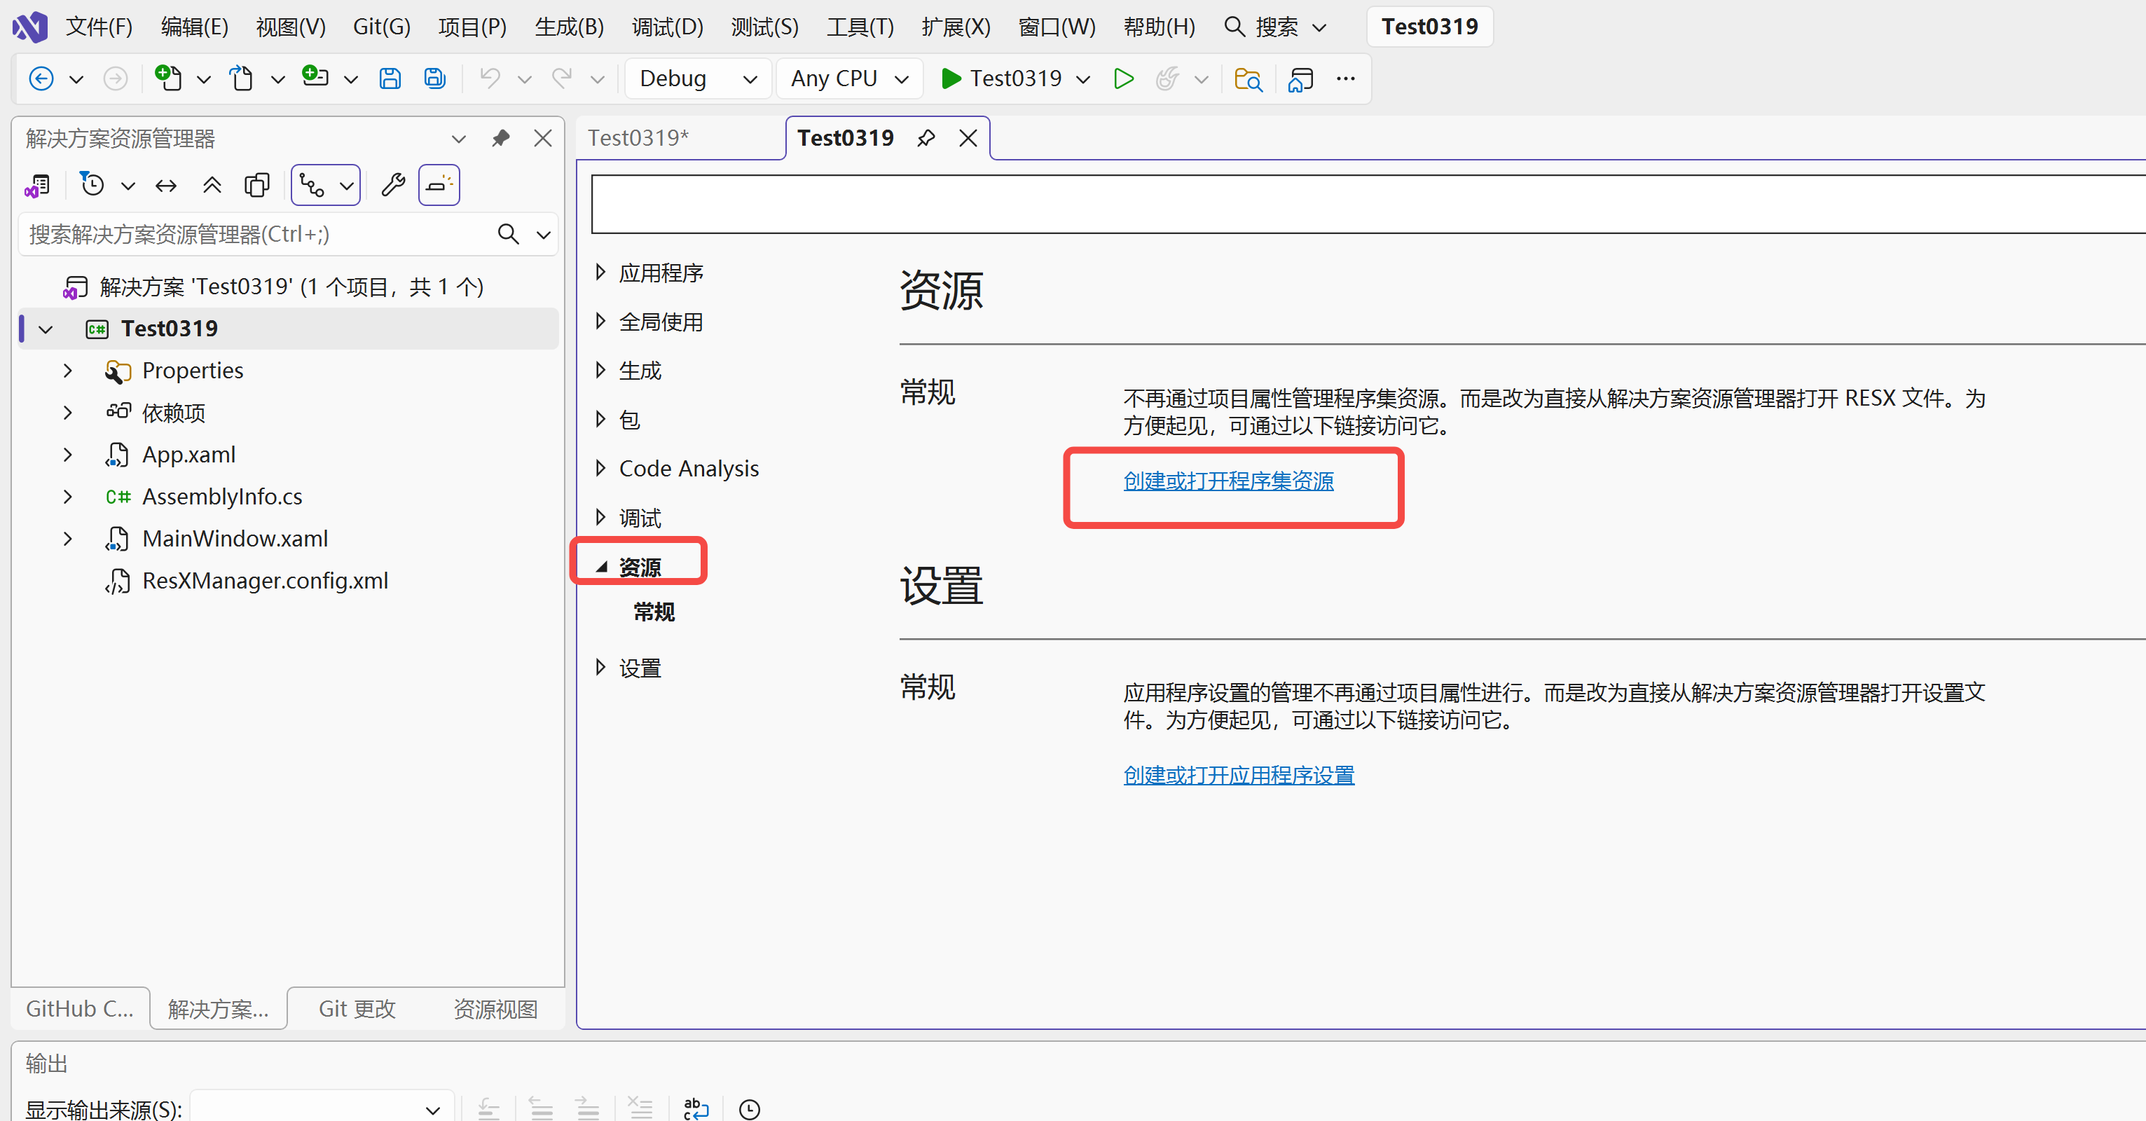Open Properties wrench icon in Solution Explorer
Viewport: 2146px width, 1121px height.
coord(393,185)
